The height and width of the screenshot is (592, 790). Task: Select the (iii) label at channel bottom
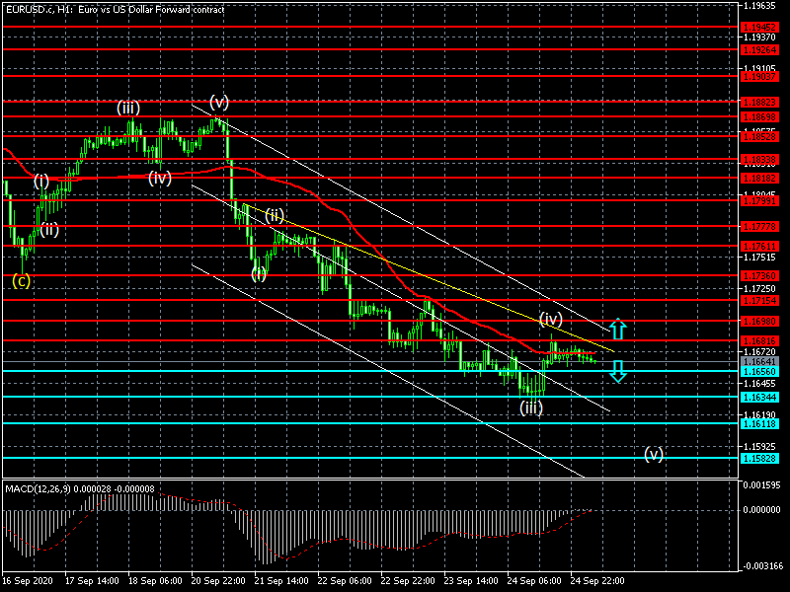coord(531,407)
